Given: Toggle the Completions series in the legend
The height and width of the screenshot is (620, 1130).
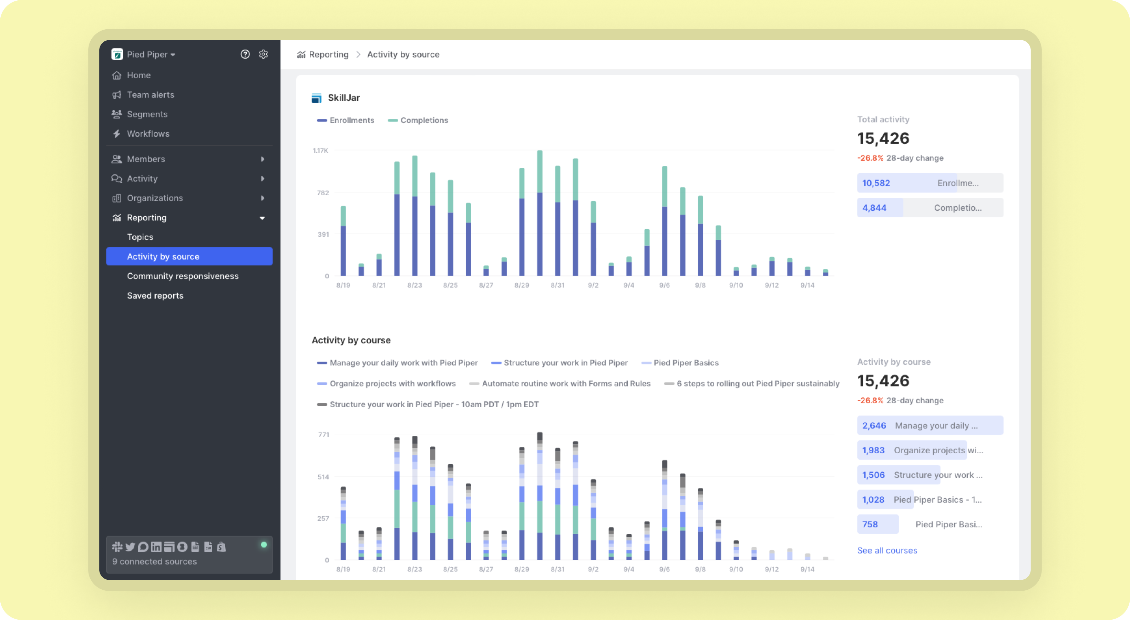Looking at the screenshot, I should 418,120.
